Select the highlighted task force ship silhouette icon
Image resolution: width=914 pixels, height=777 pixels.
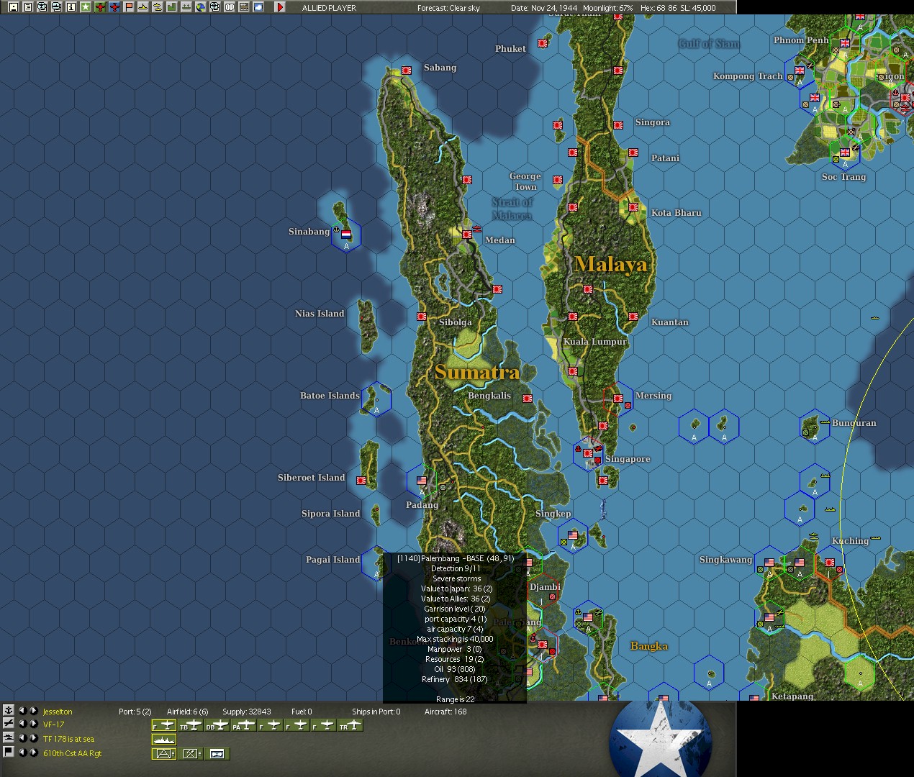click(x=164, y=740)
